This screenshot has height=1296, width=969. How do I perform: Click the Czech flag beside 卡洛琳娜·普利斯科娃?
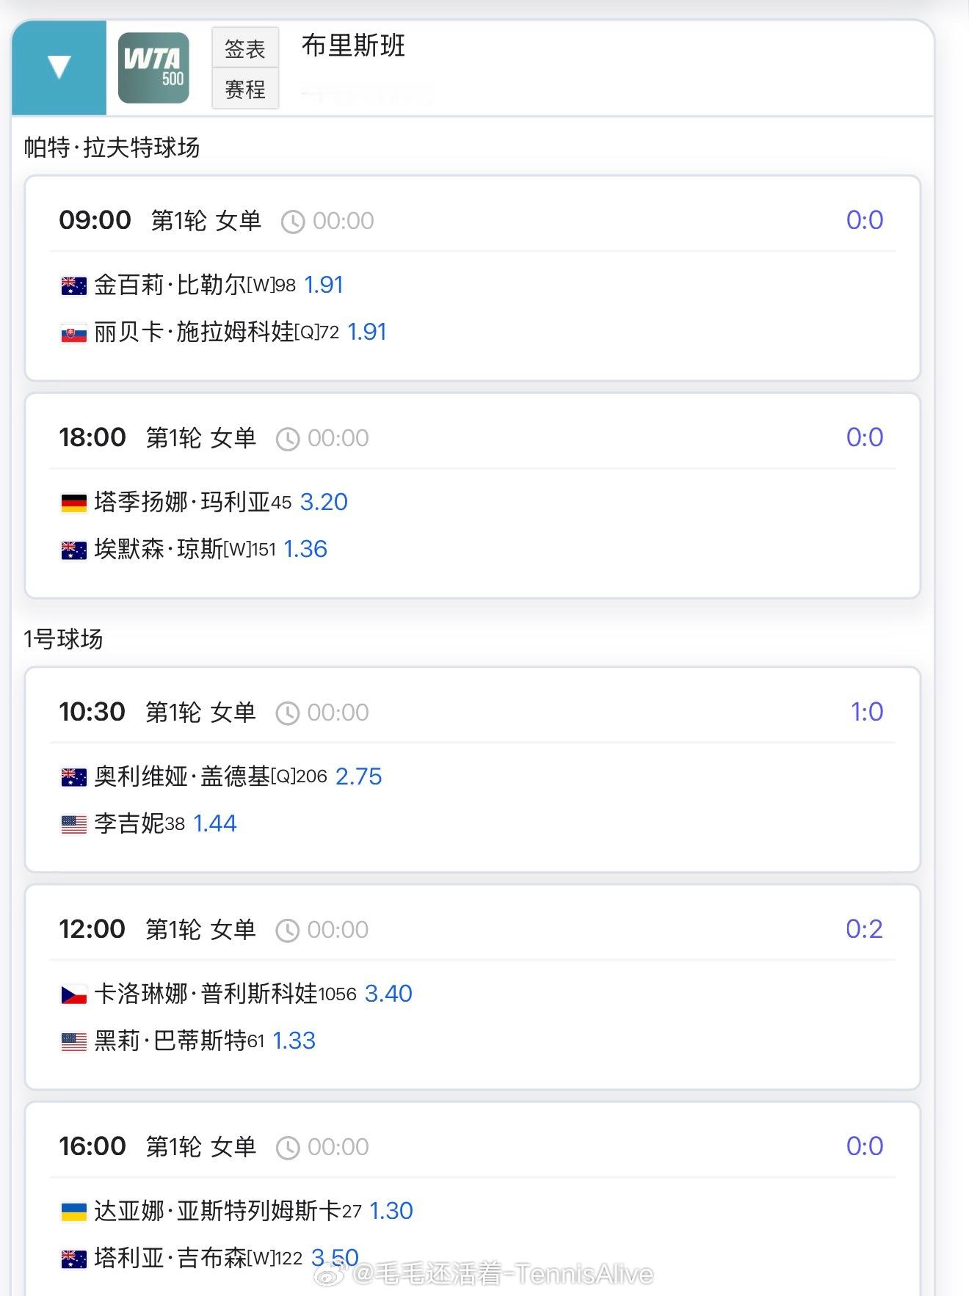(73, 994)
